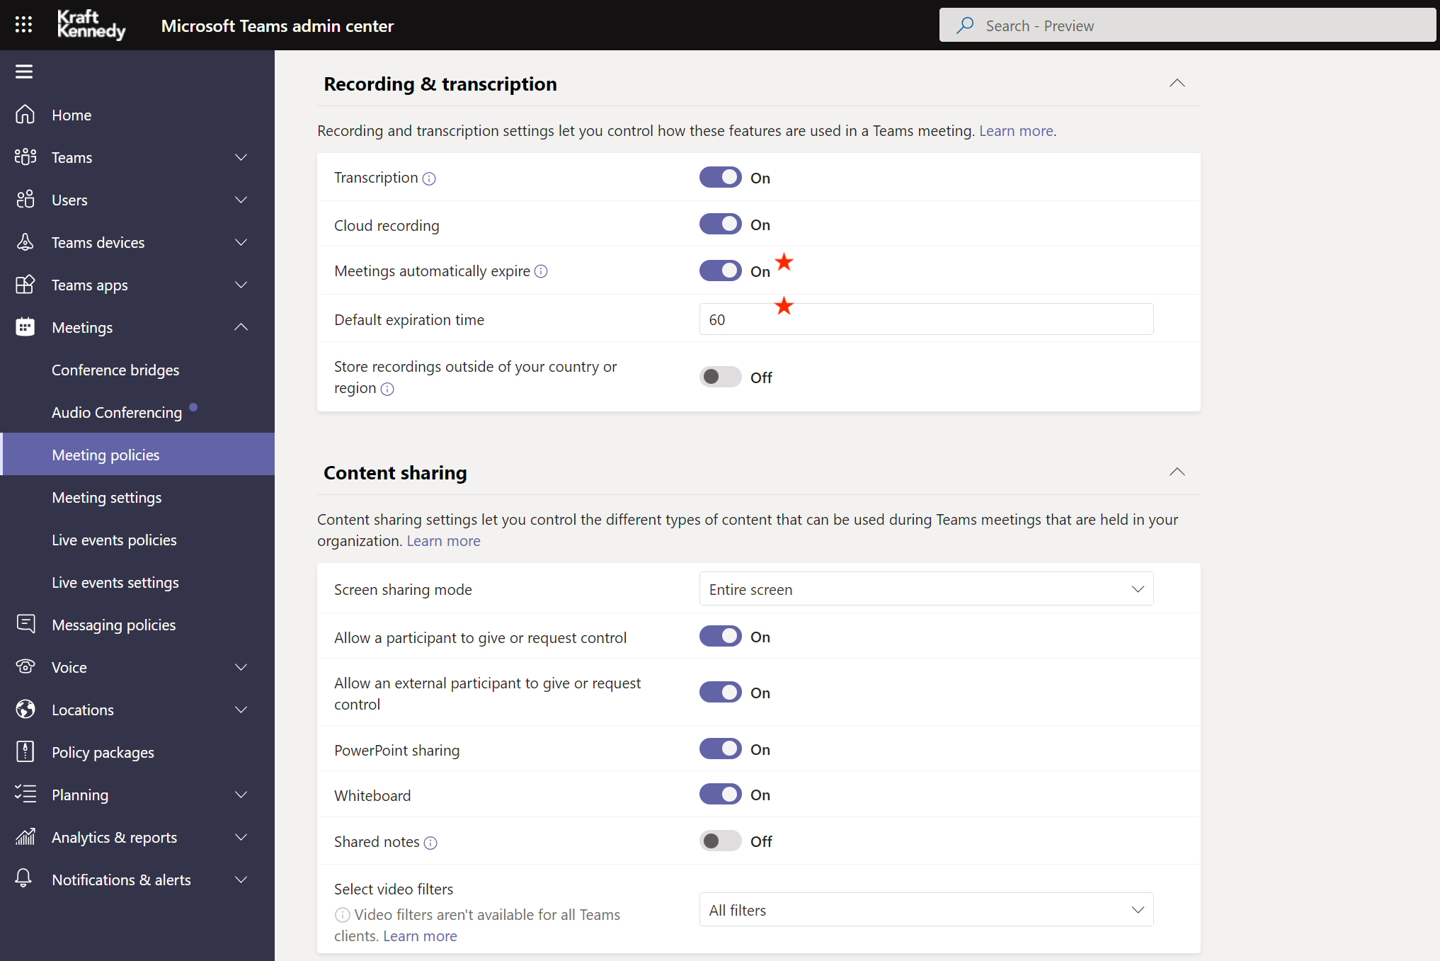Click Learn more link under Content sharing
1440x961 pixels.
(443, 541)
